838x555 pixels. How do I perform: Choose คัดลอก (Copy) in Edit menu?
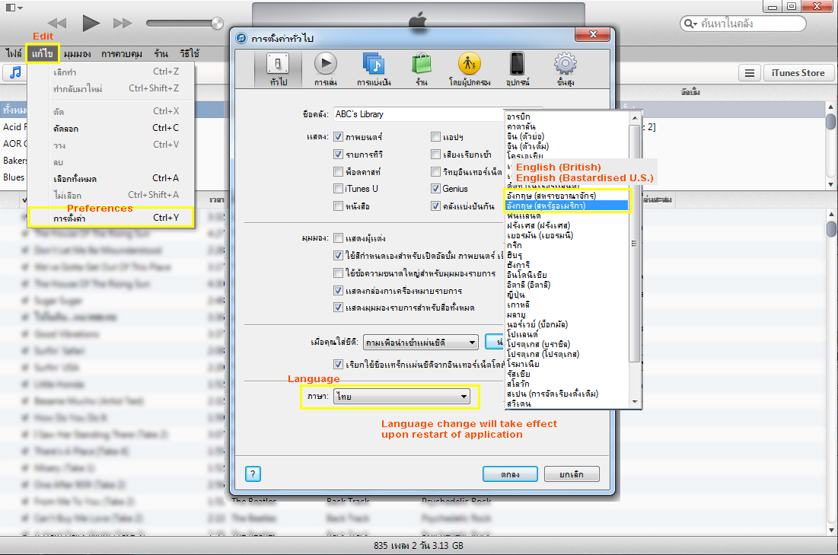(111, 129)
